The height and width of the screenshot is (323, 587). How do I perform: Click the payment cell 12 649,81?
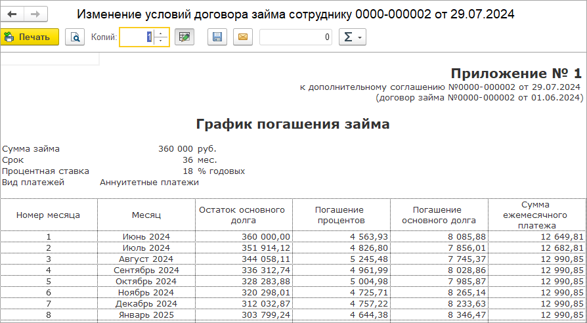tap(537, 236)
